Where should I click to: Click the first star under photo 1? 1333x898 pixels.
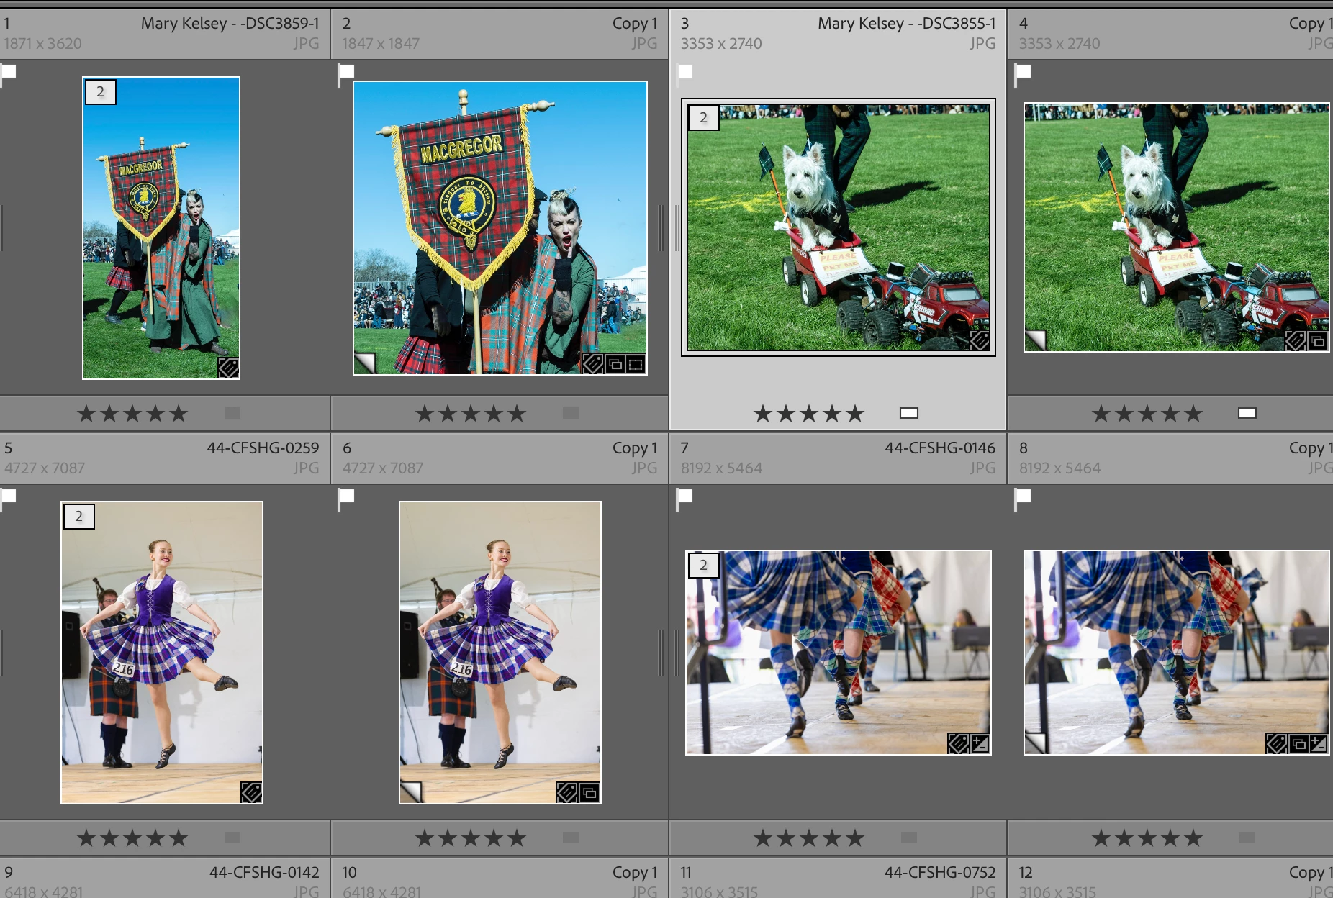tap(86, 414)
